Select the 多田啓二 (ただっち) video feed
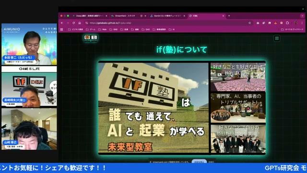 point(29,44)
